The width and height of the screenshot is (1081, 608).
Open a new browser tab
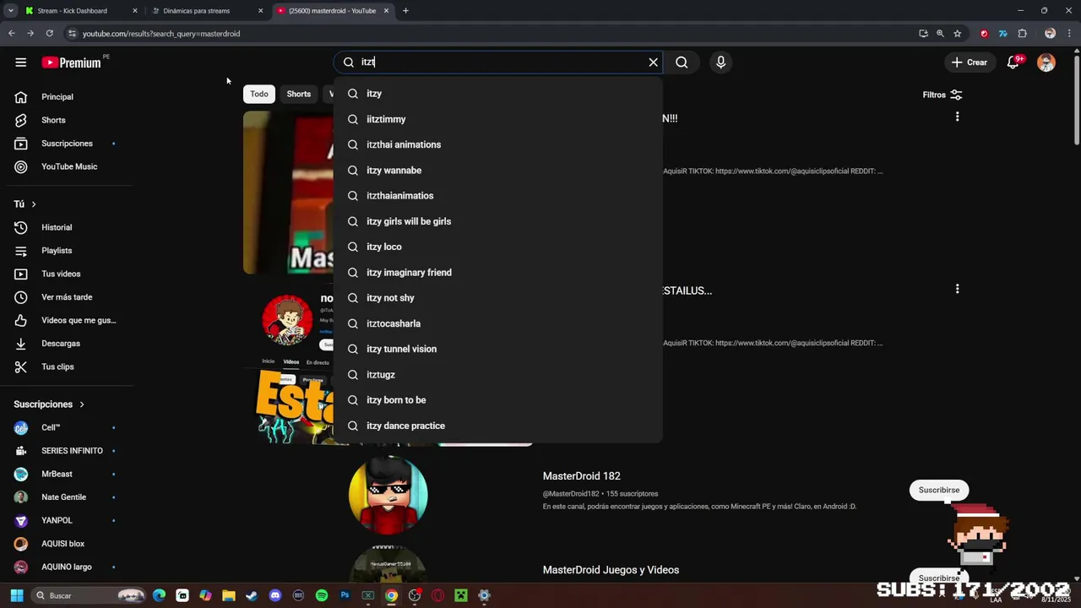tap(405, 11)
